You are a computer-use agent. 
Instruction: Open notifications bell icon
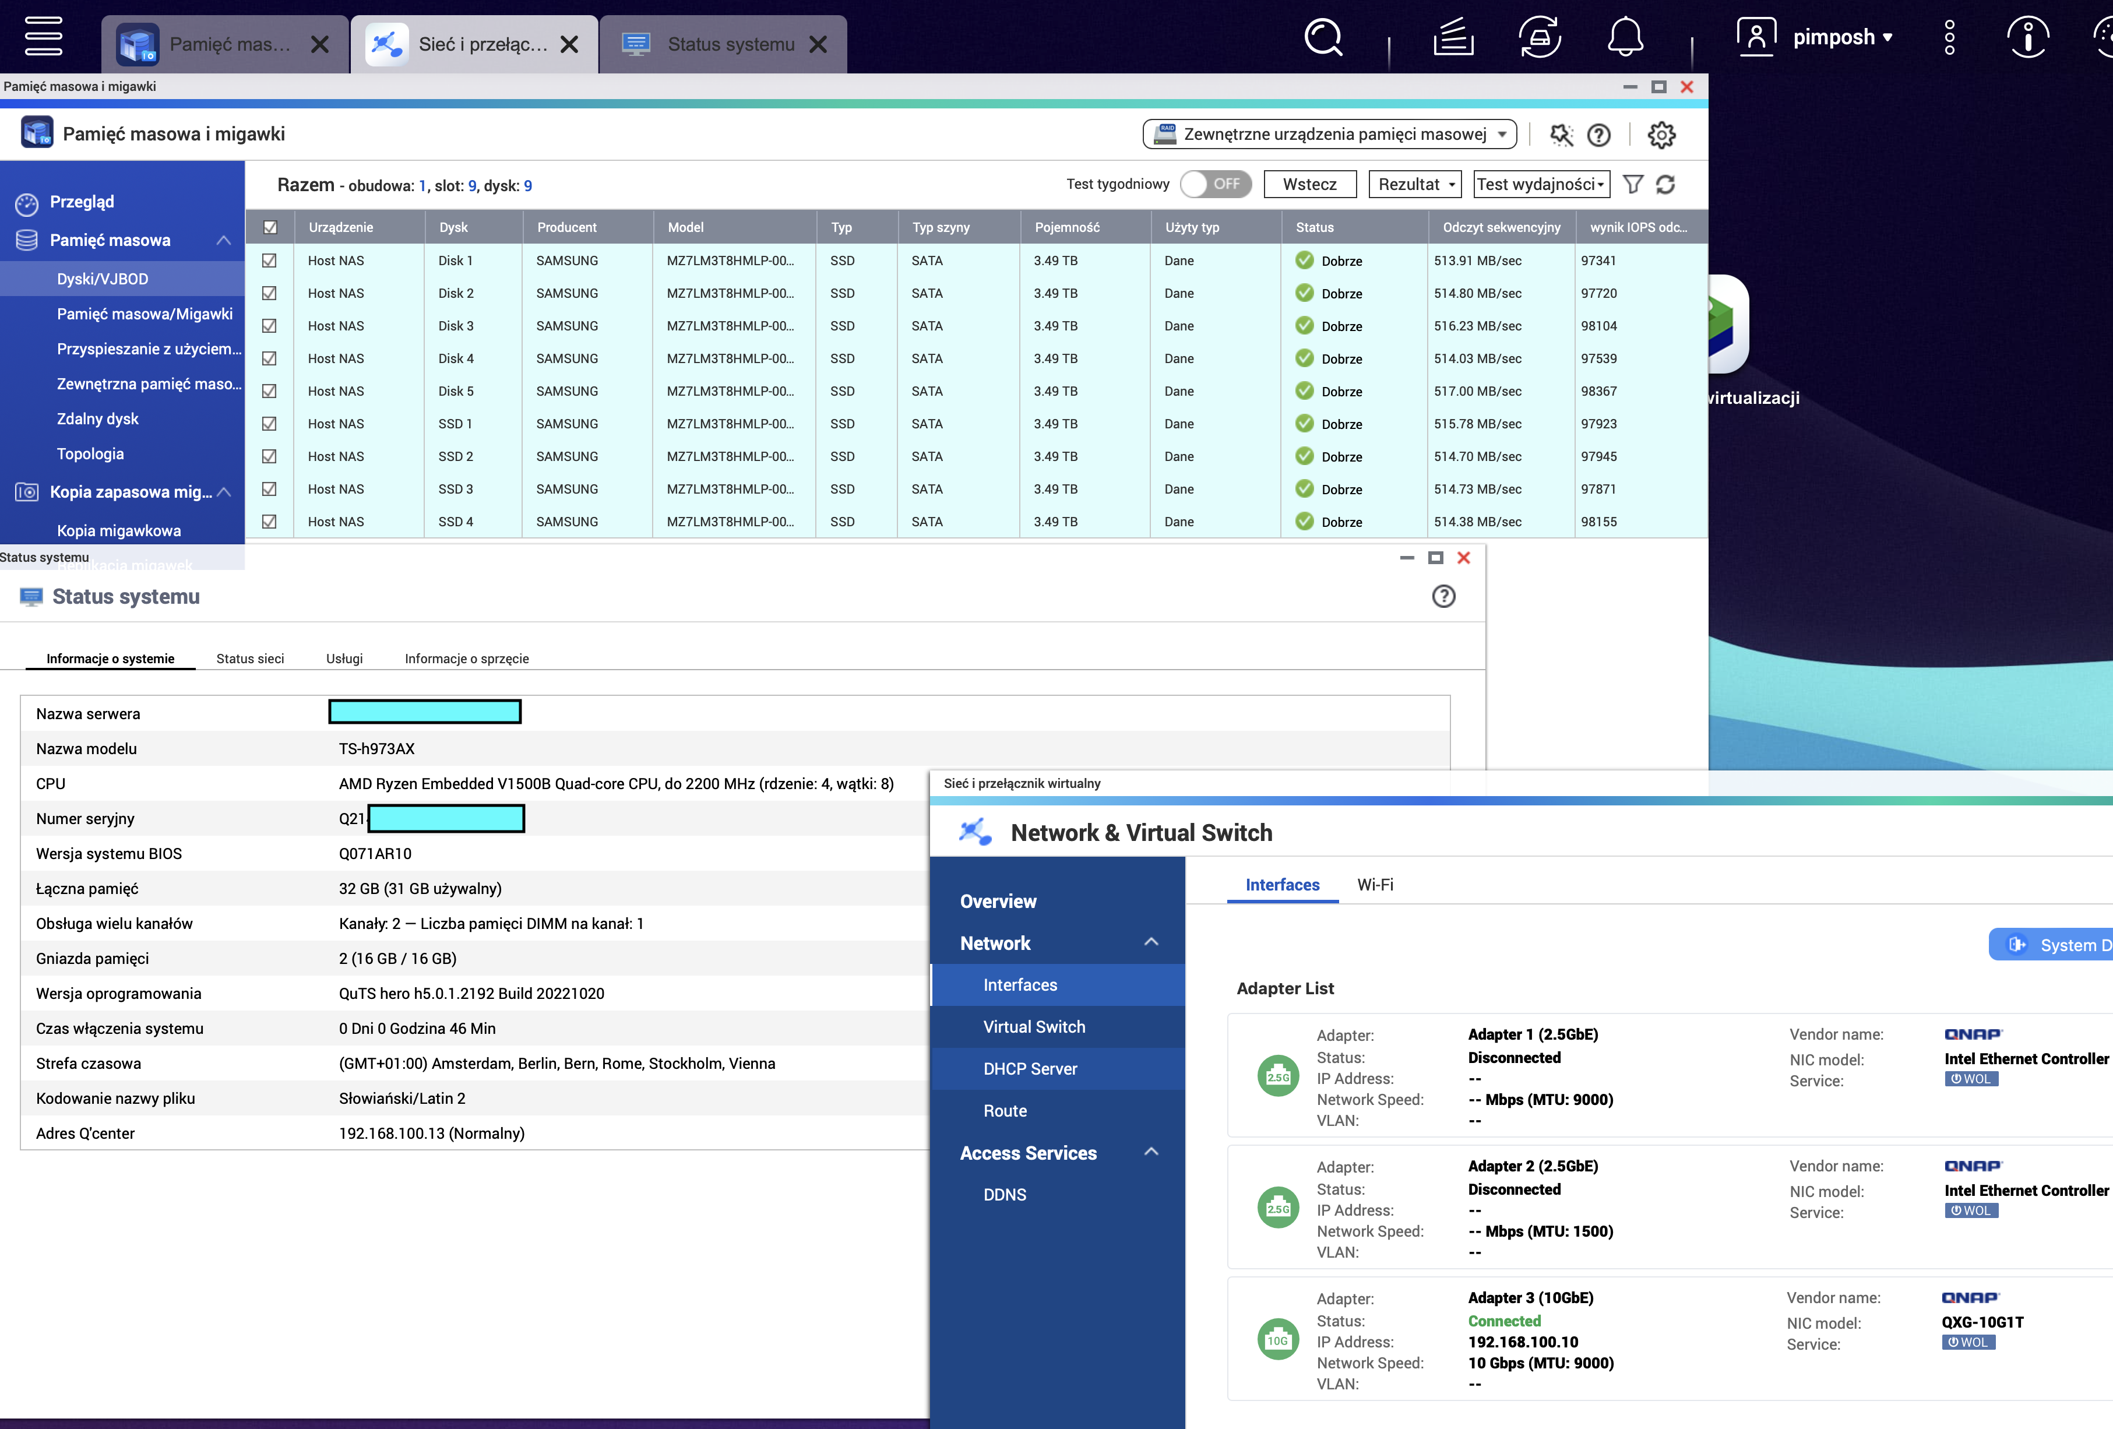coord(1625,37)
